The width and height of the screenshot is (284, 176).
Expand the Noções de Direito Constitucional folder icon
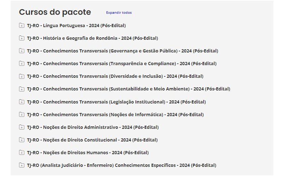click(x=22, y=140)
